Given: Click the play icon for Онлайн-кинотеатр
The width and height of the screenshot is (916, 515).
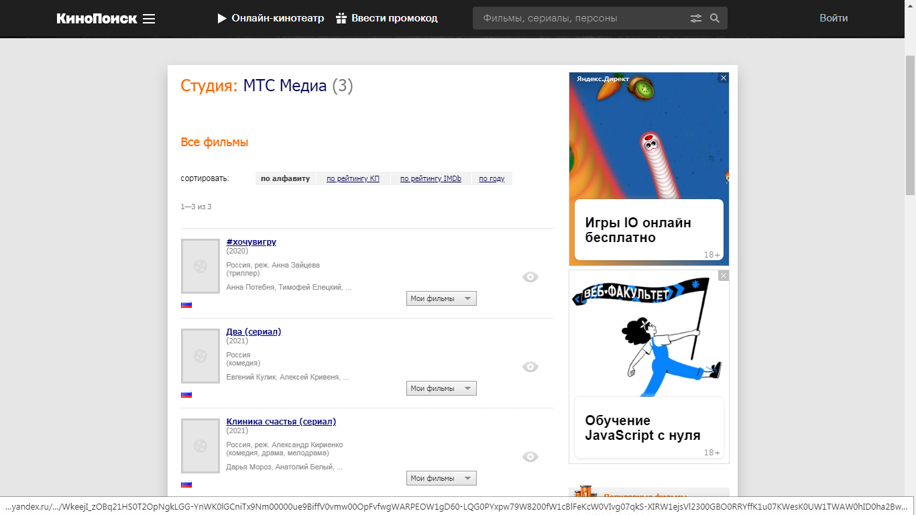Looking at the screenshot, I should 222,19.
